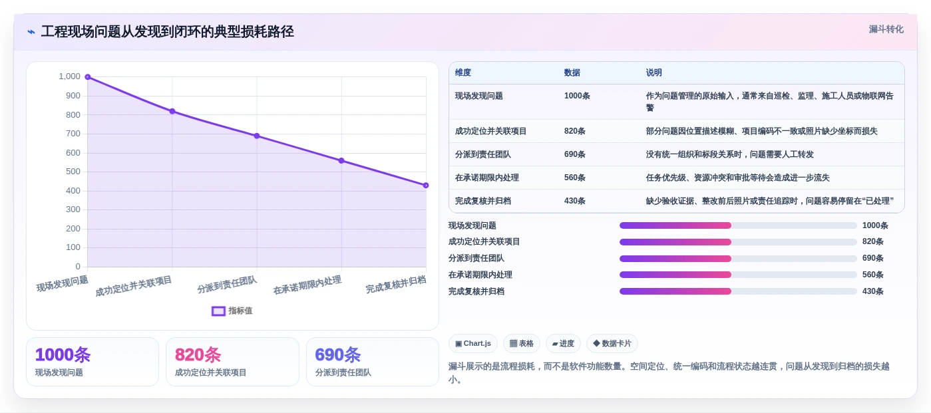Click the 430条 label beside progress bar
Screen dimensions: 931x413
pos(873,291)
